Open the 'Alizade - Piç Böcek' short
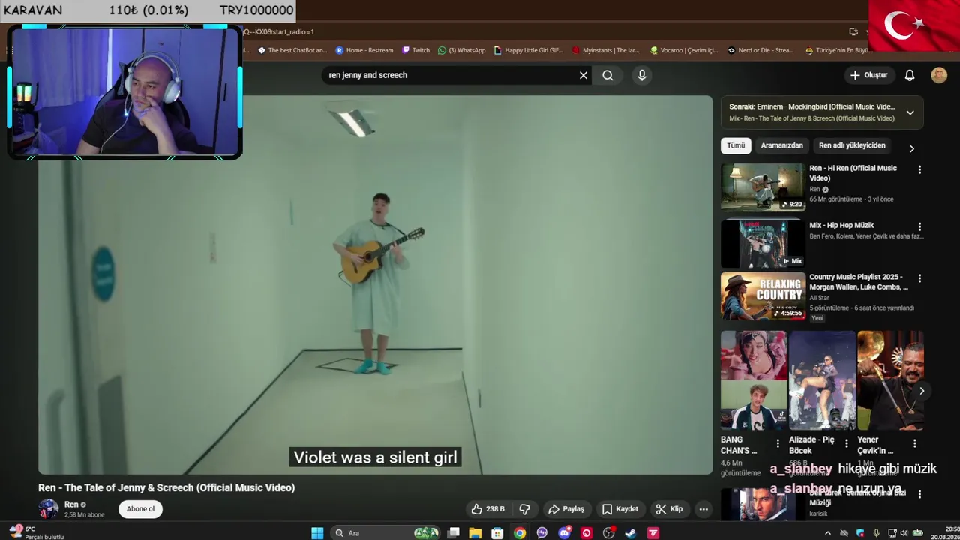The width and height of the screenshot is (960, 540). click(x=822, y=379)
